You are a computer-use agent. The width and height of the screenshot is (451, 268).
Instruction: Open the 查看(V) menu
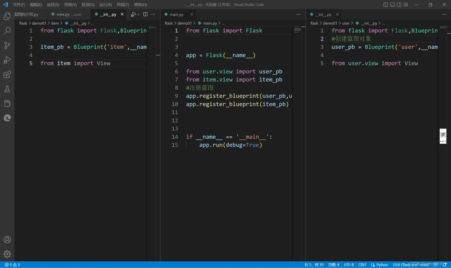[71, 5]
